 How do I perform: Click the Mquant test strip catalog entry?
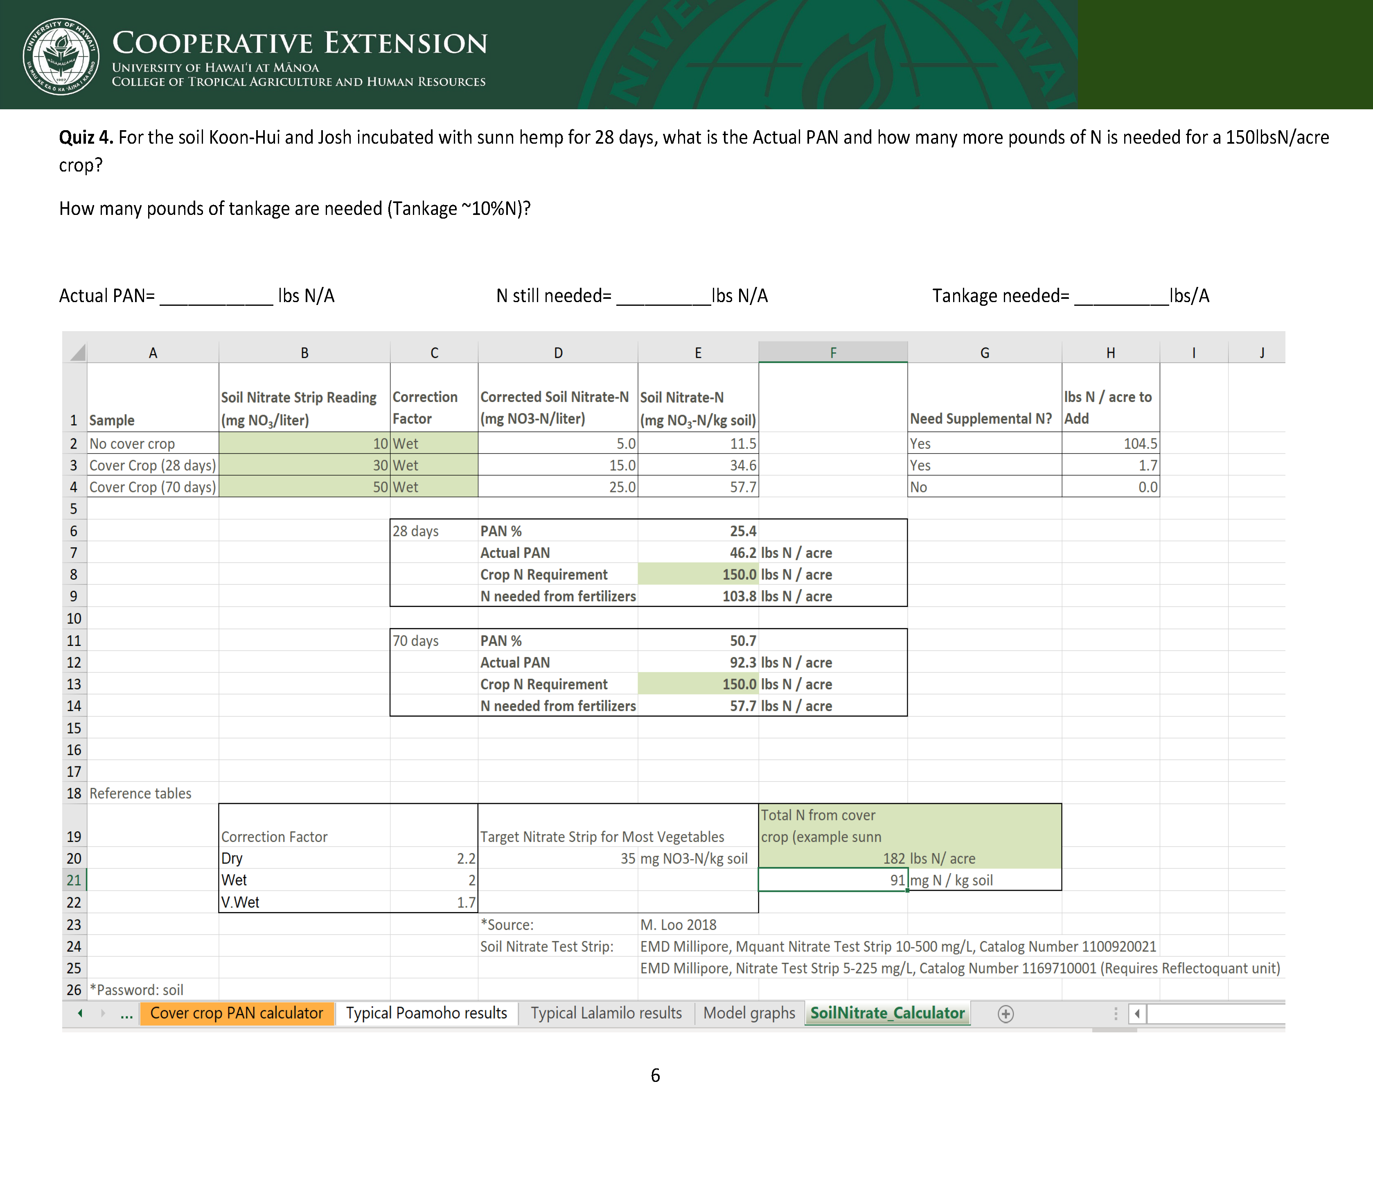pyautogui.click(x=898, y=946)
